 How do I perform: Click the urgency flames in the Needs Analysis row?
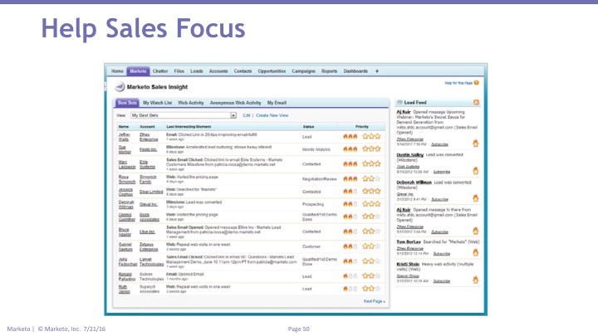click(350, 149)
